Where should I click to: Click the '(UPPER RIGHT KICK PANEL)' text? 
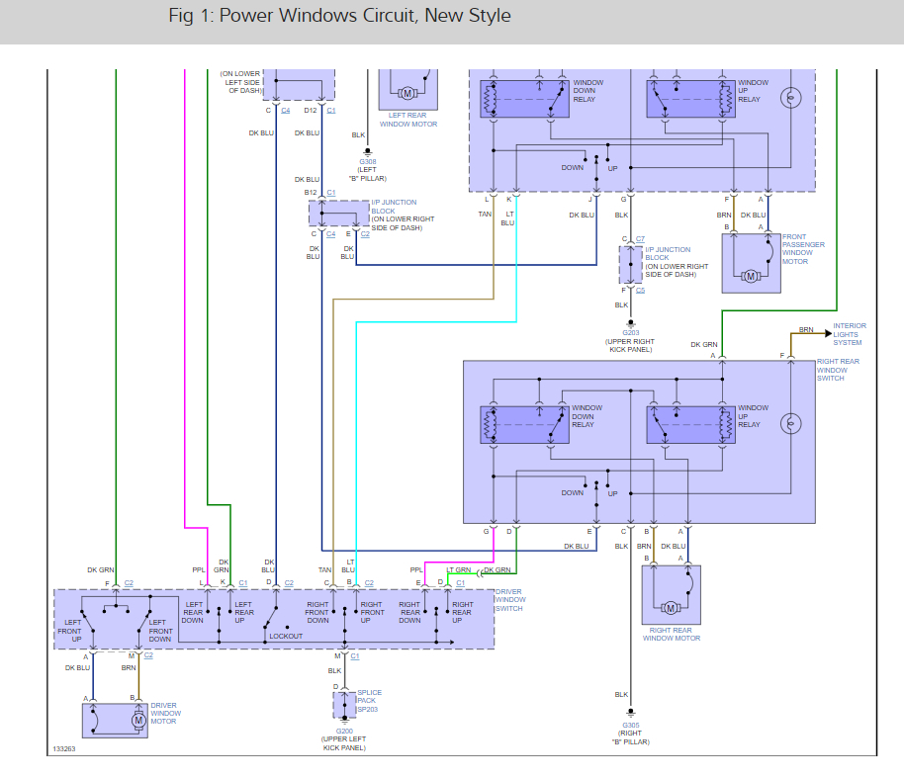point(630,346)
